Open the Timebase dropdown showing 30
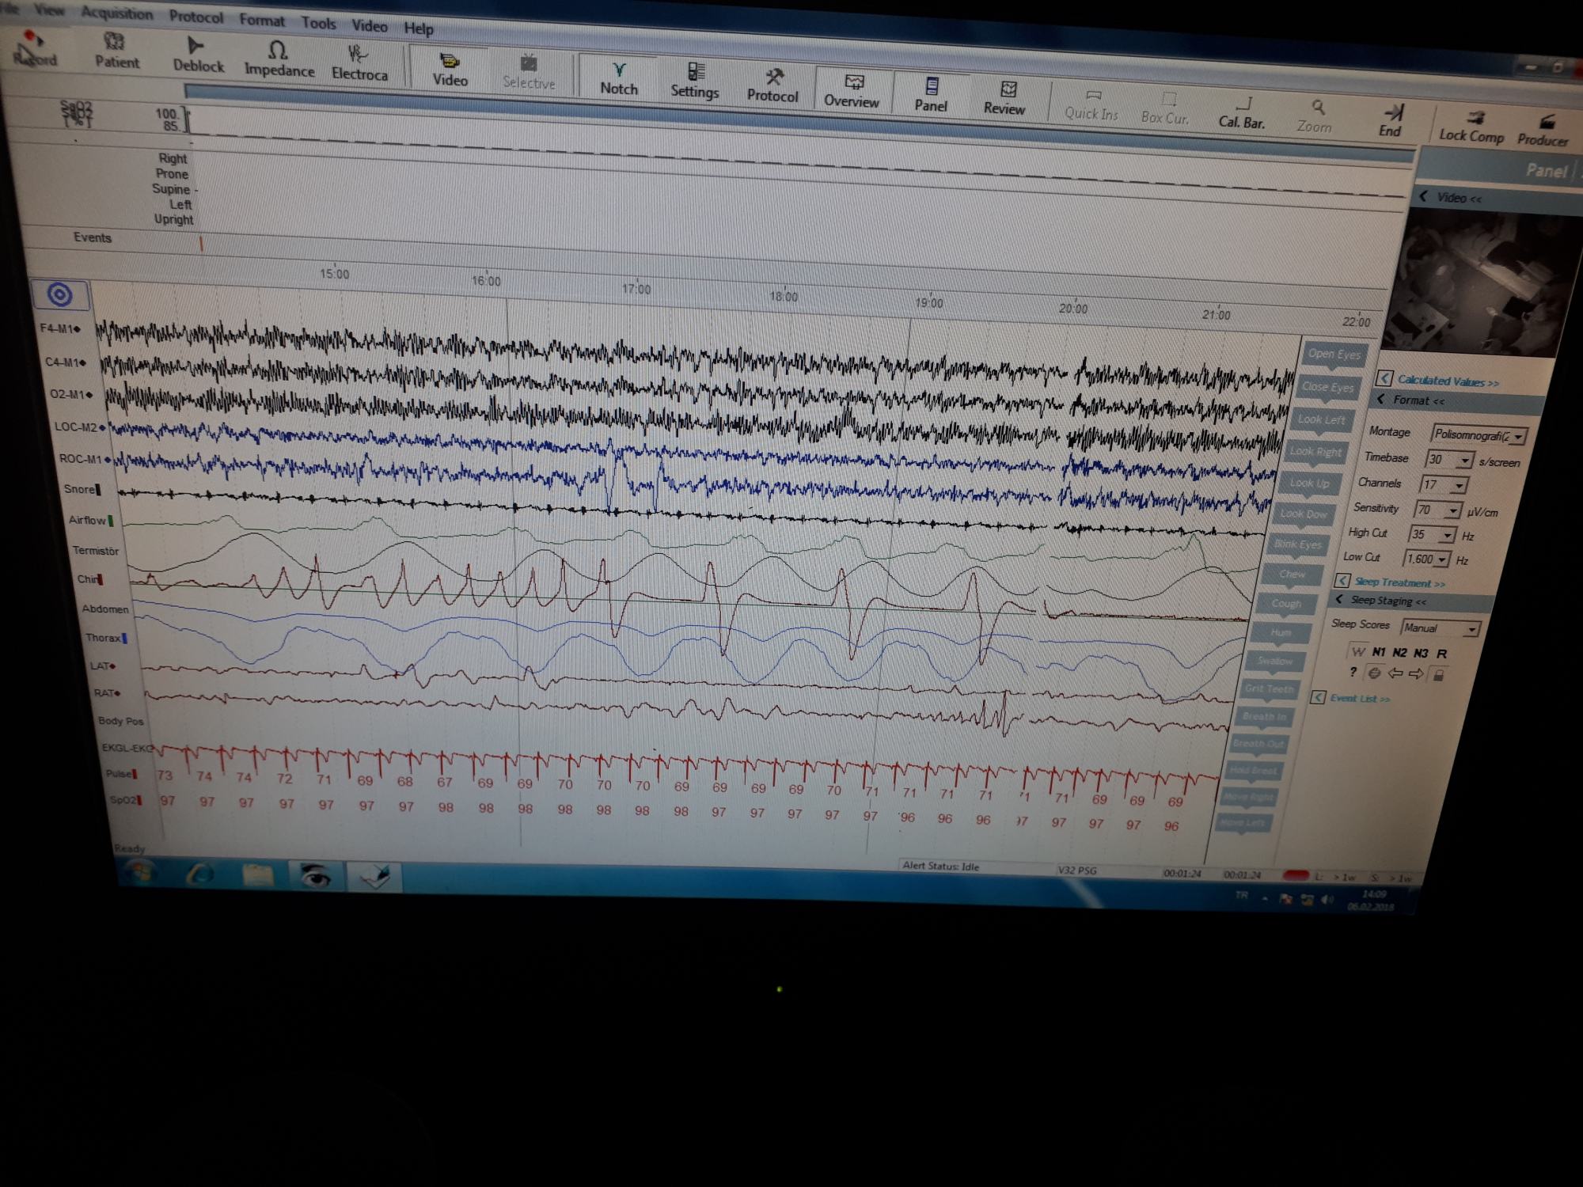Image resolution: width=1583 pixels, height=1187 pixels. click(1449, 460)
